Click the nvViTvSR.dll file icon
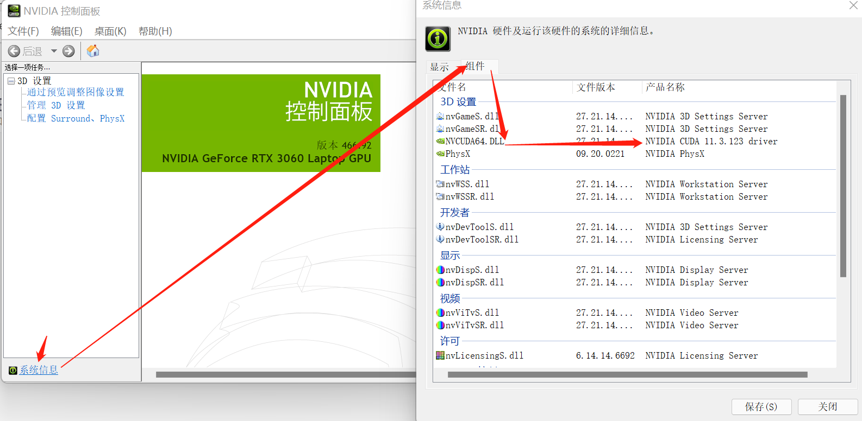Image resolution: width=862 pixels, height=421 pixels. pyautogui.click(x=440, y=325)
